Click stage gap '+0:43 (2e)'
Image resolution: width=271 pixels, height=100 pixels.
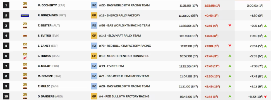[x=212, y=16]
